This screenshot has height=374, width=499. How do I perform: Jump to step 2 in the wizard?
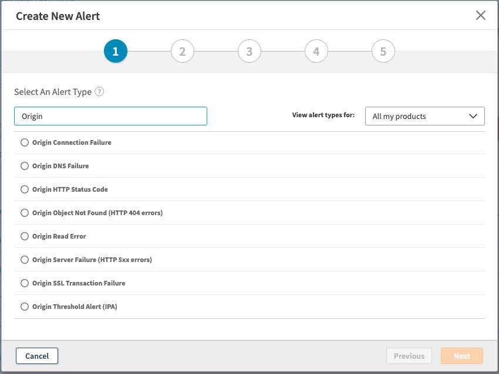point(182,52)
